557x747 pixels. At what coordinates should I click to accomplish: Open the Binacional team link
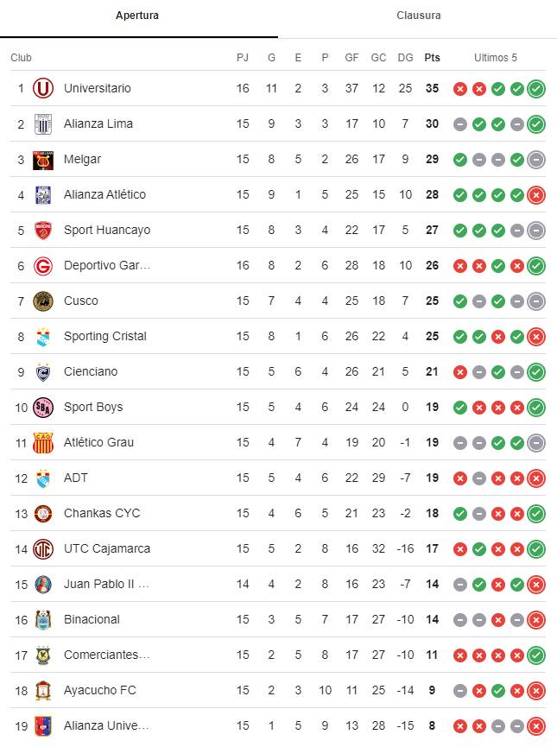(x=92, y=619)
